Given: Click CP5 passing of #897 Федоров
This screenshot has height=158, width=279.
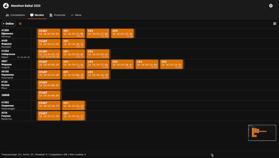Looking at the screenshot, I should point(171,64).
